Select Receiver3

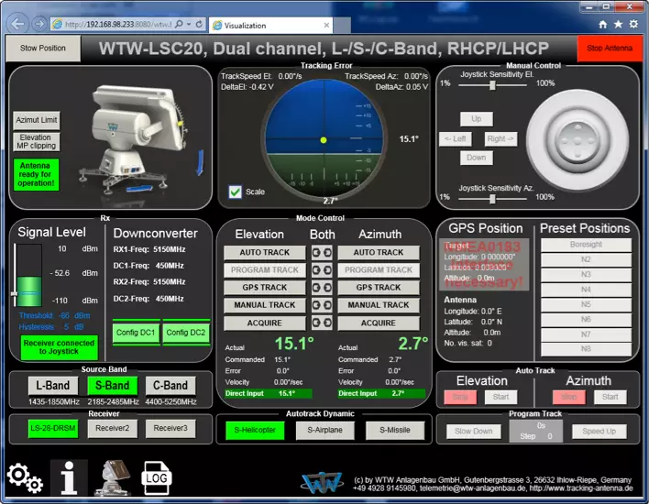tap(170, 428)
